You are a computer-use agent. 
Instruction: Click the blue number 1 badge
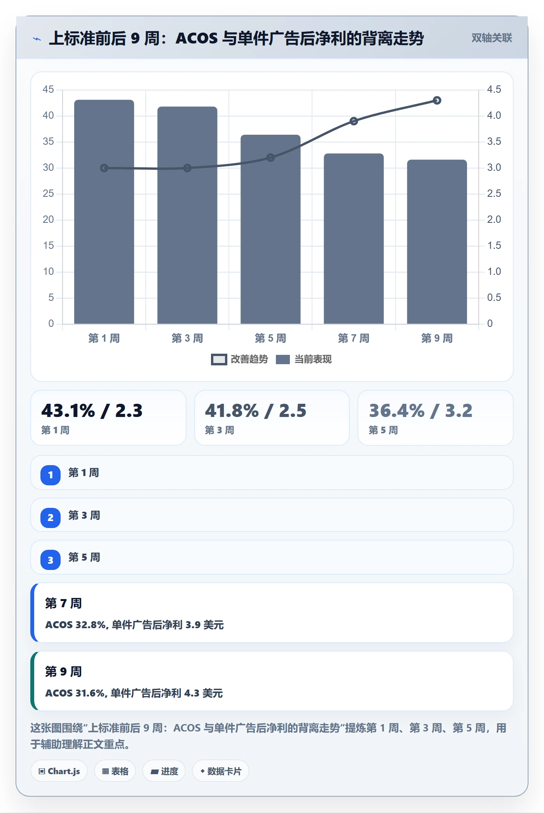pyautogui.click(x=51, y=475)
